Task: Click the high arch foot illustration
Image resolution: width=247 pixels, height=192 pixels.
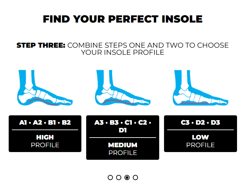Action: tap(45, 88)
